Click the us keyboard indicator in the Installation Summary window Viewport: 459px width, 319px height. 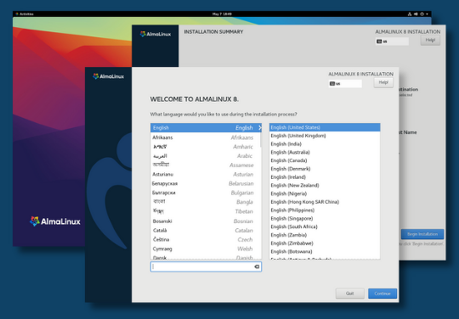pyautogui.click(x=392, y=42)
